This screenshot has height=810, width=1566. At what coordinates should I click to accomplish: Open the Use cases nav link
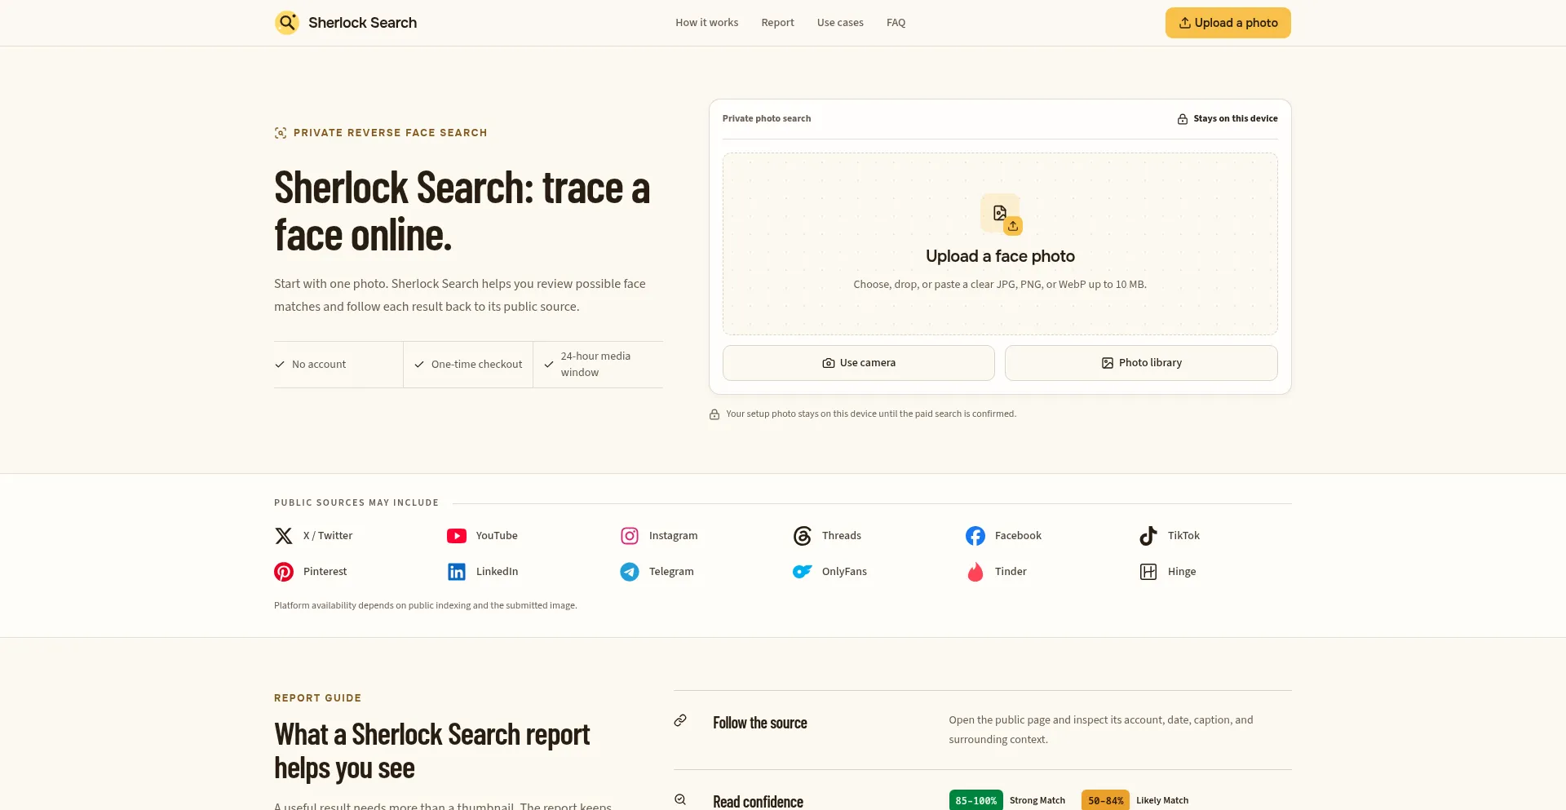pos(840,23)
